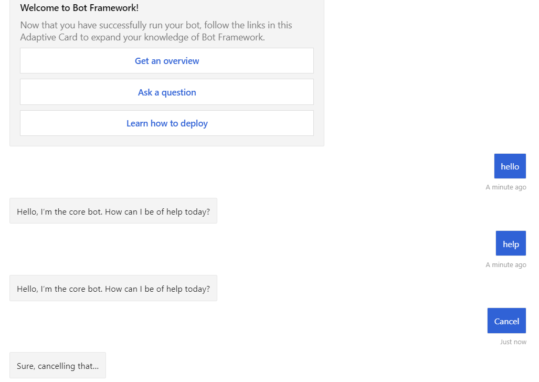
Task: Select the Just now timestamp
Action: coord(513,341)
